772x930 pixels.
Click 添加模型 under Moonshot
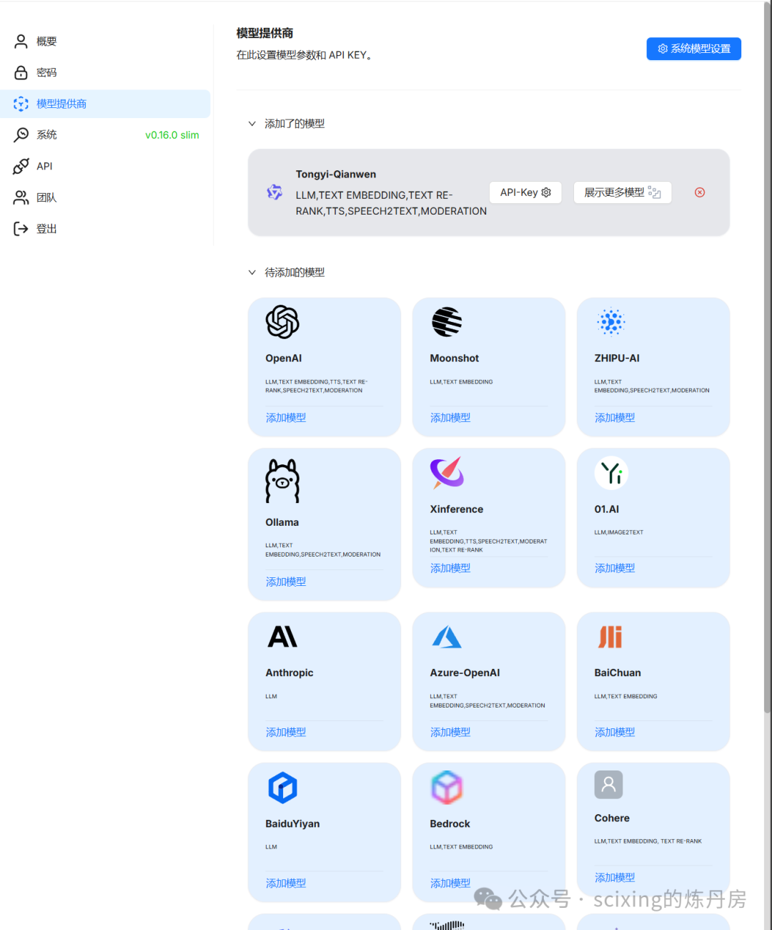[450, 418]
